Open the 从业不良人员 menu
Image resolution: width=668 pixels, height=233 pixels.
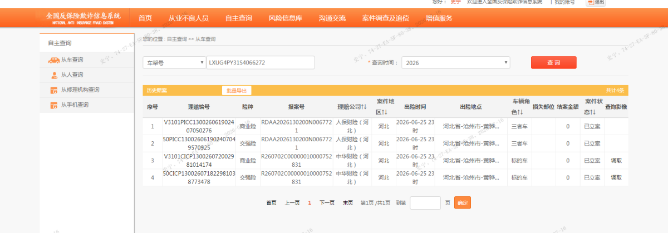tap(188, 18)
